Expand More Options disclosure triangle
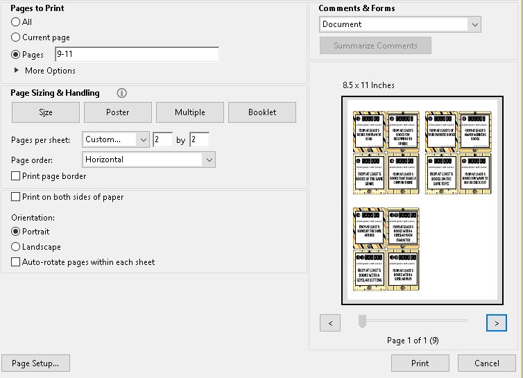 click(x=16, y=70)
